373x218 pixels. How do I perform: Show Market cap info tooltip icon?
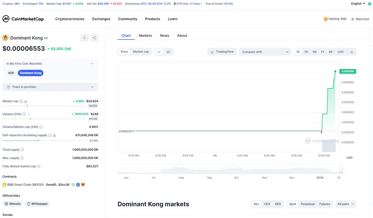[21, 101]
